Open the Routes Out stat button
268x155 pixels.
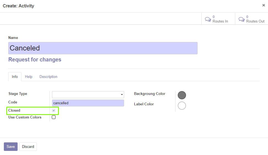(x=251, y=19)
